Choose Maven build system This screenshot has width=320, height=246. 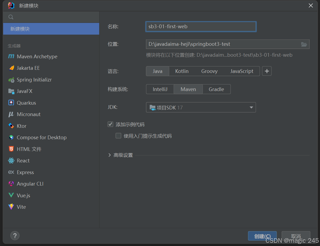(x=188, y=89)
